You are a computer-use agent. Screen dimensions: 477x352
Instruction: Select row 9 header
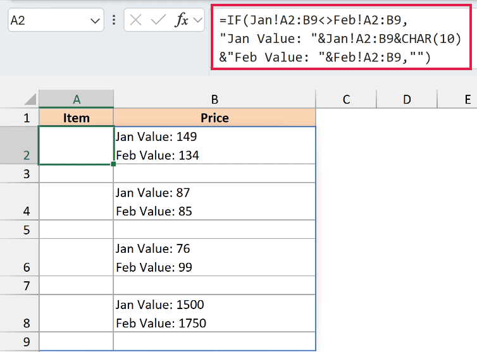pyautogui.click(x=20, y=342)
